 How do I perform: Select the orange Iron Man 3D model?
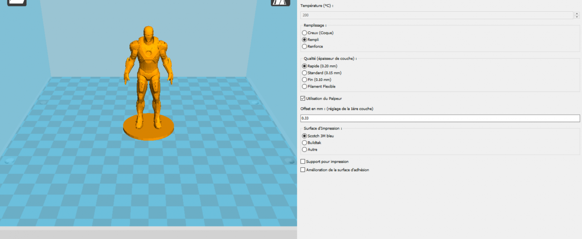tap(149, 83)
